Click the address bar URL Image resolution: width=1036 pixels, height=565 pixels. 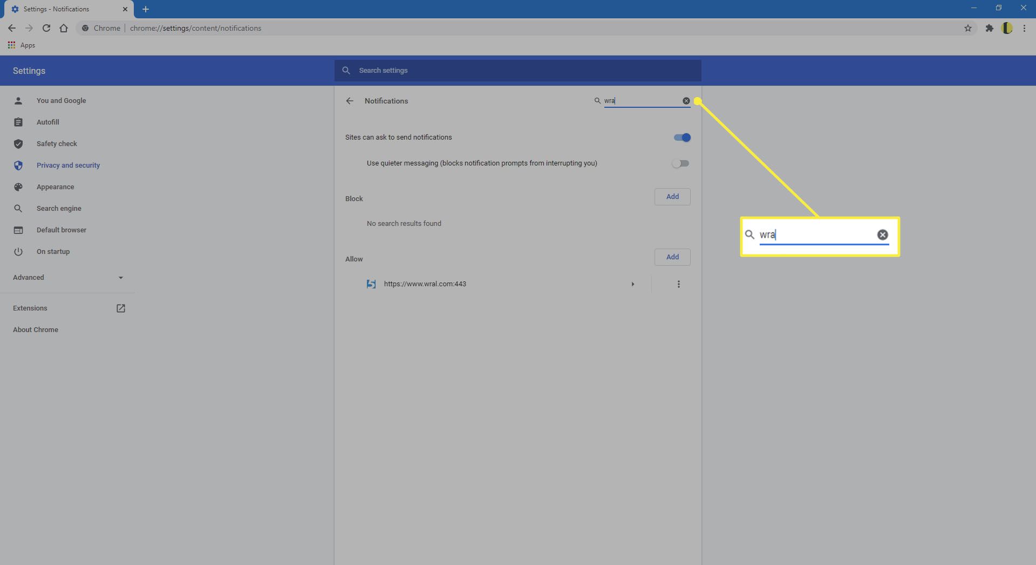[195, 28]
